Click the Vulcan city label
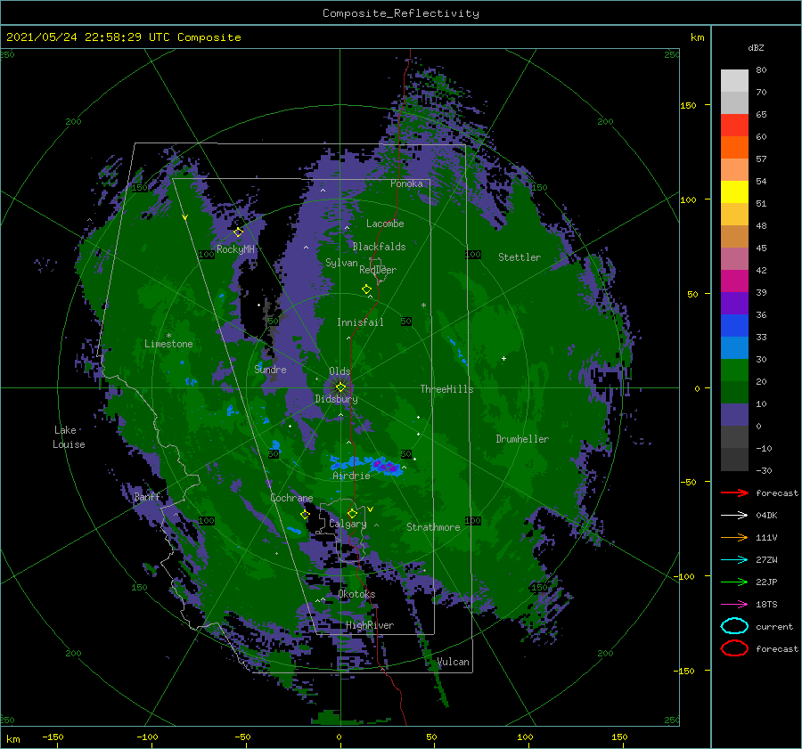Viewport: 802px width, 749px height. point(453,662)
